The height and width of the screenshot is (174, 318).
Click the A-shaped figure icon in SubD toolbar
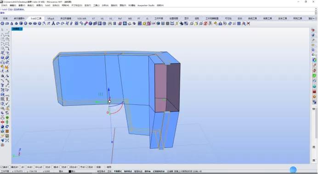tap(53, 23)
